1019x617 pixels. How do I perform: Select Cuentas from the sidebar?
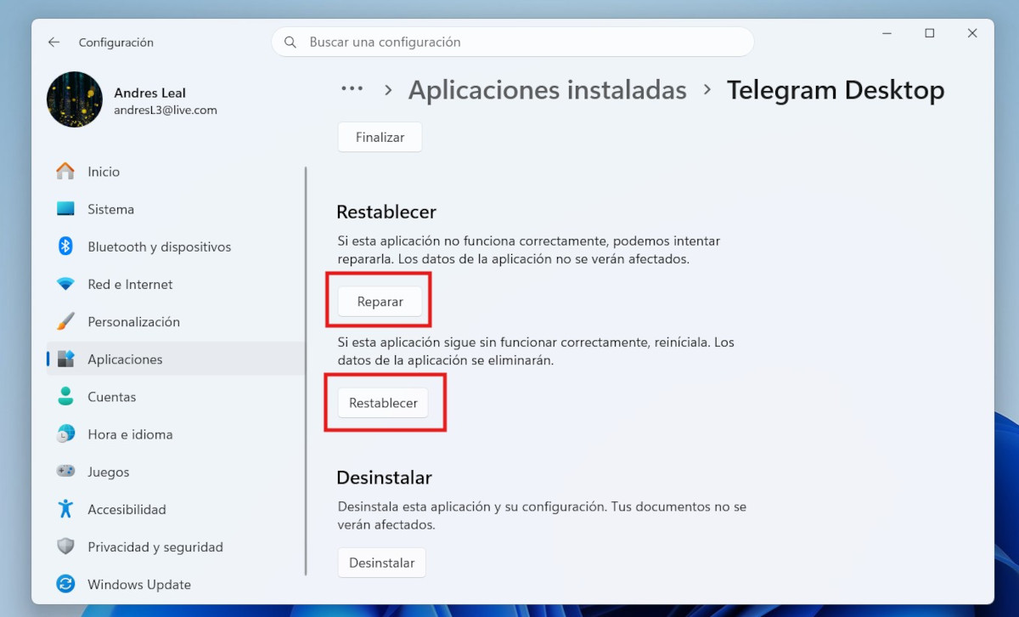pos(111,396)
